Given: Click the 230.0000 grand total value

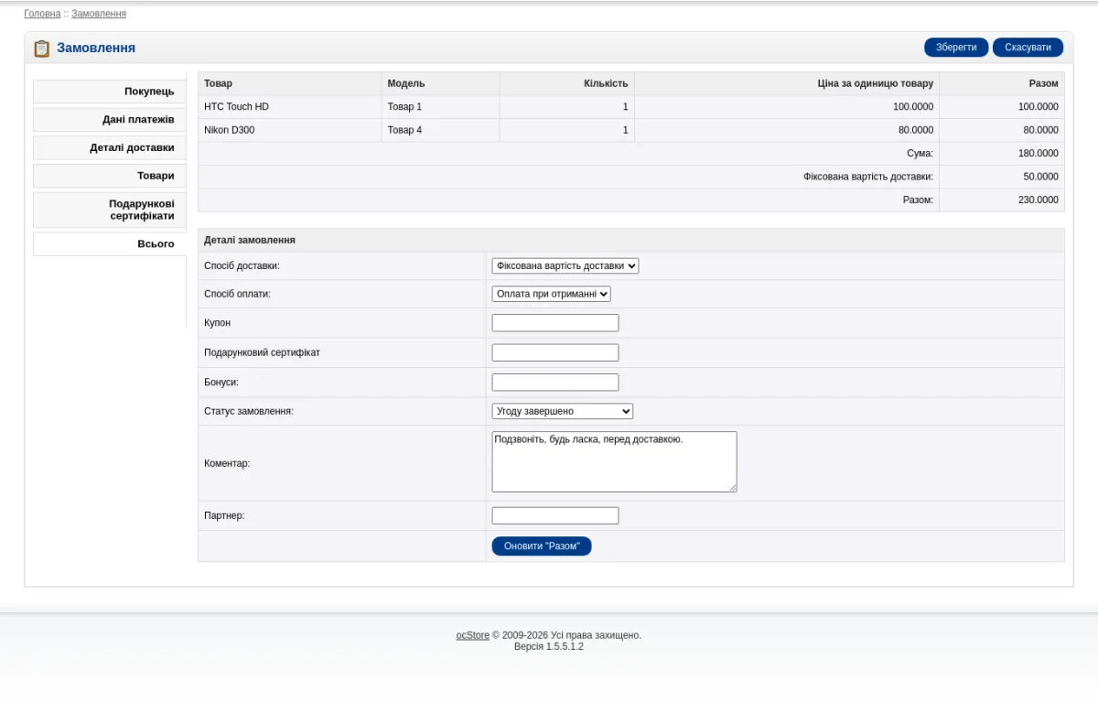Looking at the screenshot, I should point(1039,200).
